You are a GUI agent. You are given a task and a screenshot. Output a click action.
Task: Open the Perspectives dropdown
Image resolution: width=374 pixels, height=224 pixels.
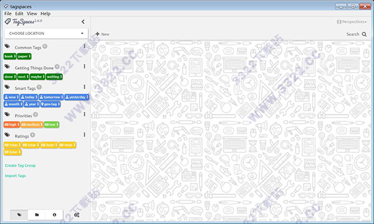point(352,22)
